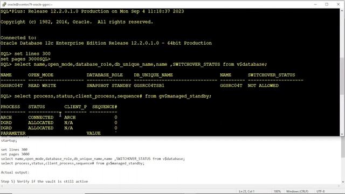The height and width of the screenshot is (194, 345).
Task: Click the 'Ln 23, Col 1' status entry
Action: [x=246, y=191]
